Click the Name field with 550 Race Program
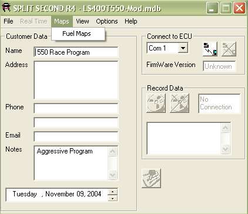 pyautogui.click(x=76, y=52)
